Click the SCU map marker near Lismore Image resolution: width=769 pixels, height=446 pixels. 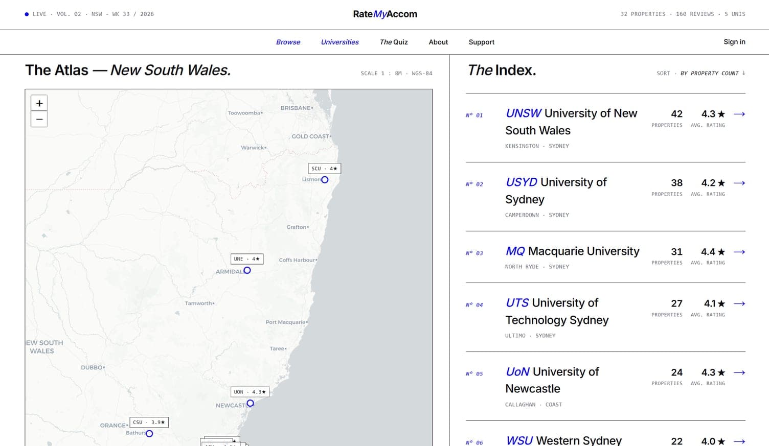(325, 180)
